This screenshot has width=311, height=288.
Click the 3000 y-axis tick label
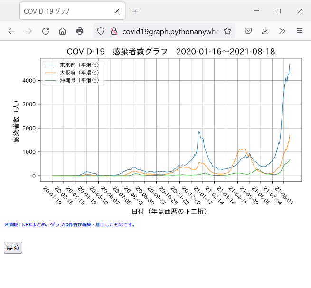click(29, 104)
